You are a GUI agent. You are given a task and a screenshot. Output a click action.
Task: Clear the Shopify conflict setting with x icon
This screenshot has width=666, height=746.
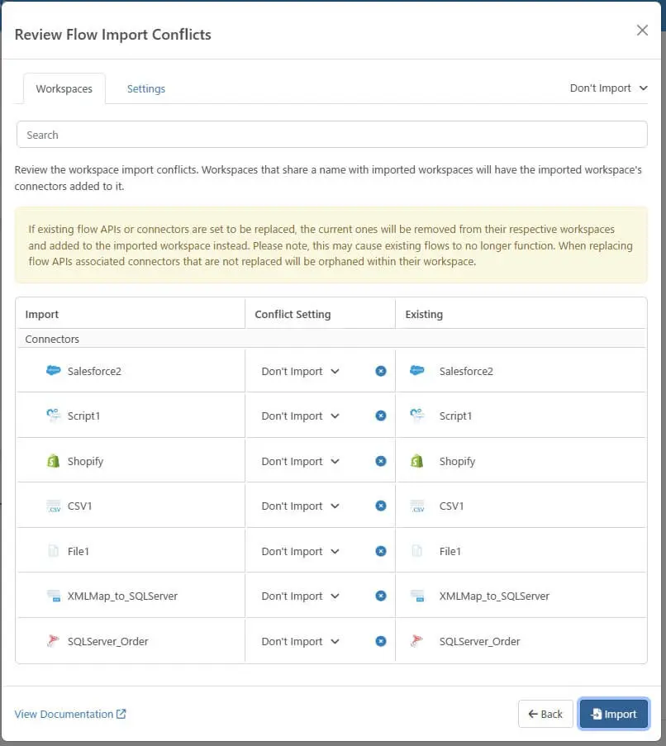click(381, 461)
